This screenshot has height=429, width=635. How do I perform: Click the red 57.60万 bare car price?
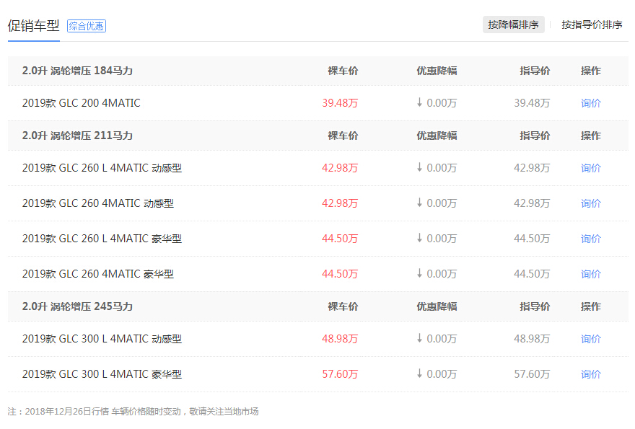point(340,374)
